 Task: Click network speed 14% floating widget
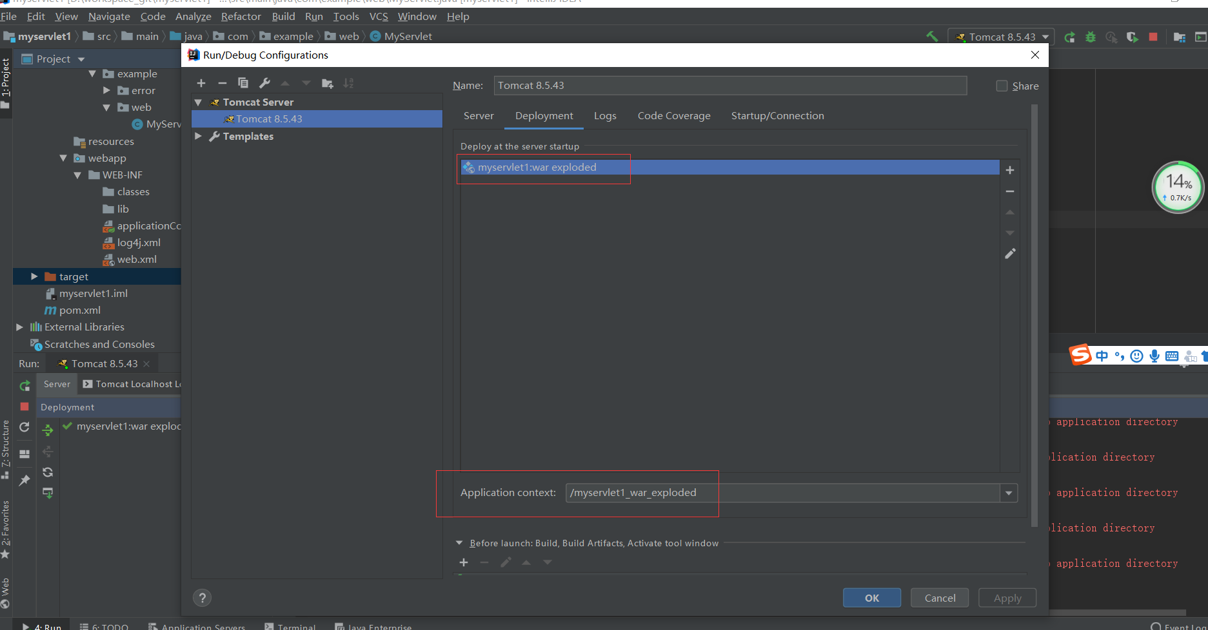pos(1178,187)
